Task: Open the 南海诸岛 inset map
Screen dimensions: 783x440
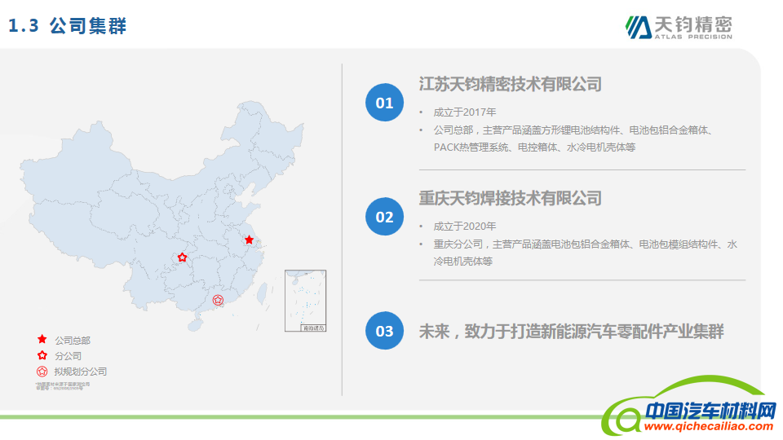Action: point(305,301)
